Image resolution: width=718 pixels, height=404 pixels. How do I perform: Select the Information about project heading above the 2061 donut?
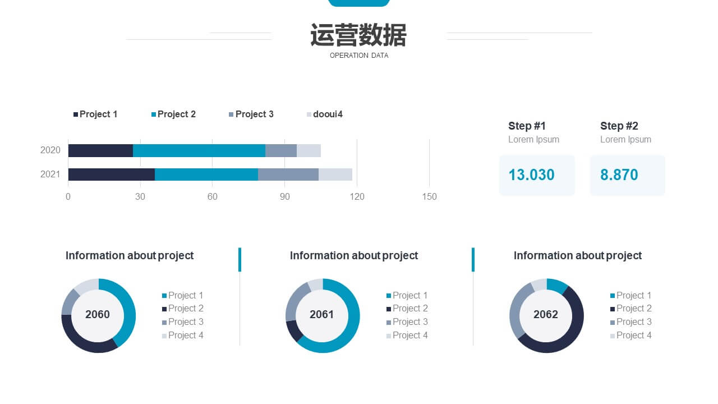(x=354, y=256)
